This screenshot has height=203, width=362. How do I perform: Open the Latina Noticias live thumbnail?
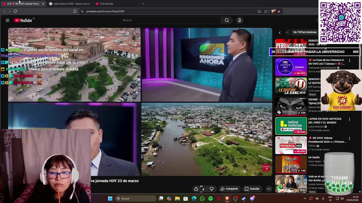[291, 126]
